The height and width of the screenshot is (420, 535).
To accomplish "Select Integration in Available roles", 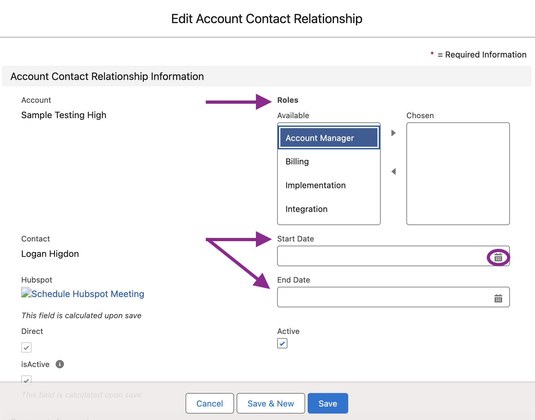I will coord(329,209).
